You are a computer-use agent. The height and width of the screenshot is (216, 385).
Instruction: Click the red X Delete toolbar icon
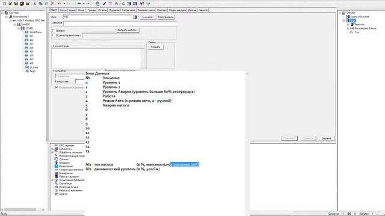(52, 4)
